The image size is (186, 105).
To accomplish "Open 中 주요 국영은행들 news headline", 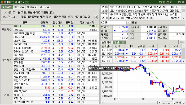I will tap(139, 15).
